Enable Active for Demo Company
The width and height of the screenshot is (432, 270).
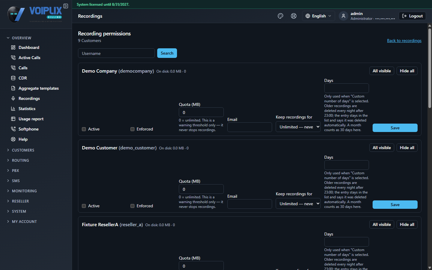coord(84,129)
